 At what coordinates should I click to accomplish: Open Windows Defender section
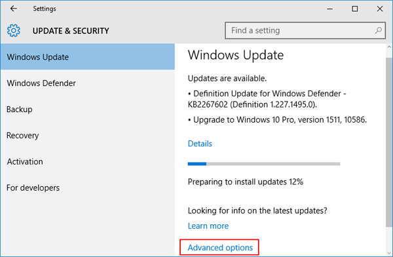[88, 83]
